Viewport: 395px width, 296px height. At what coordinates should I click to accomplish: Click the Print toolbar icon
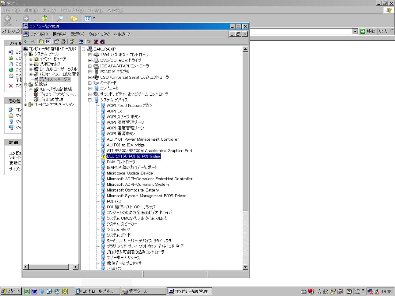click(x=63, y=41)
